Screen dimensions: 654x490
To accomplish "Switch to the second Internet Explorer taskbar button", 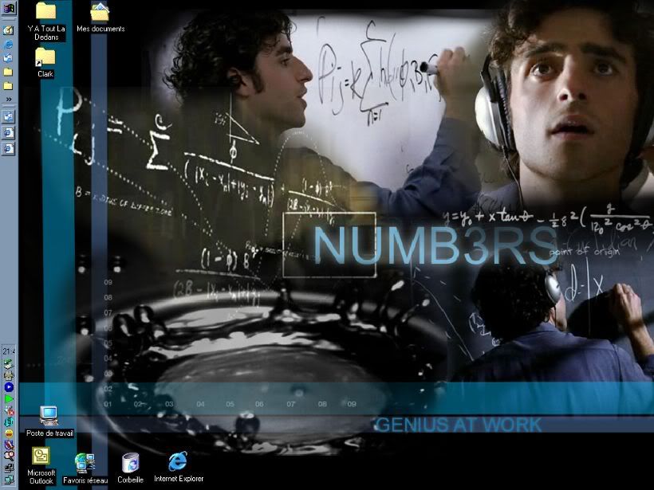I will coord(8,149).
